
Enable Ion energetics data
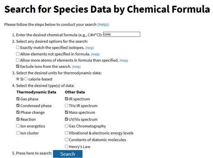[x=18, y=126]
